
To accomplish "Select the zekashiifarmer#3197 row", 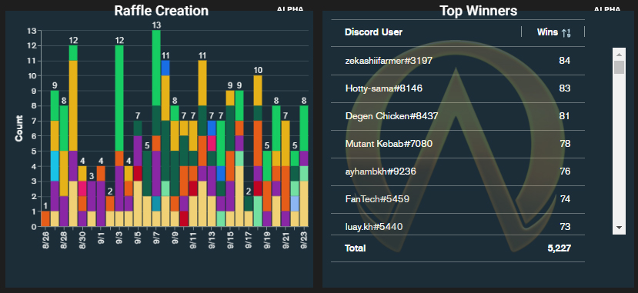I will [458, 61].
